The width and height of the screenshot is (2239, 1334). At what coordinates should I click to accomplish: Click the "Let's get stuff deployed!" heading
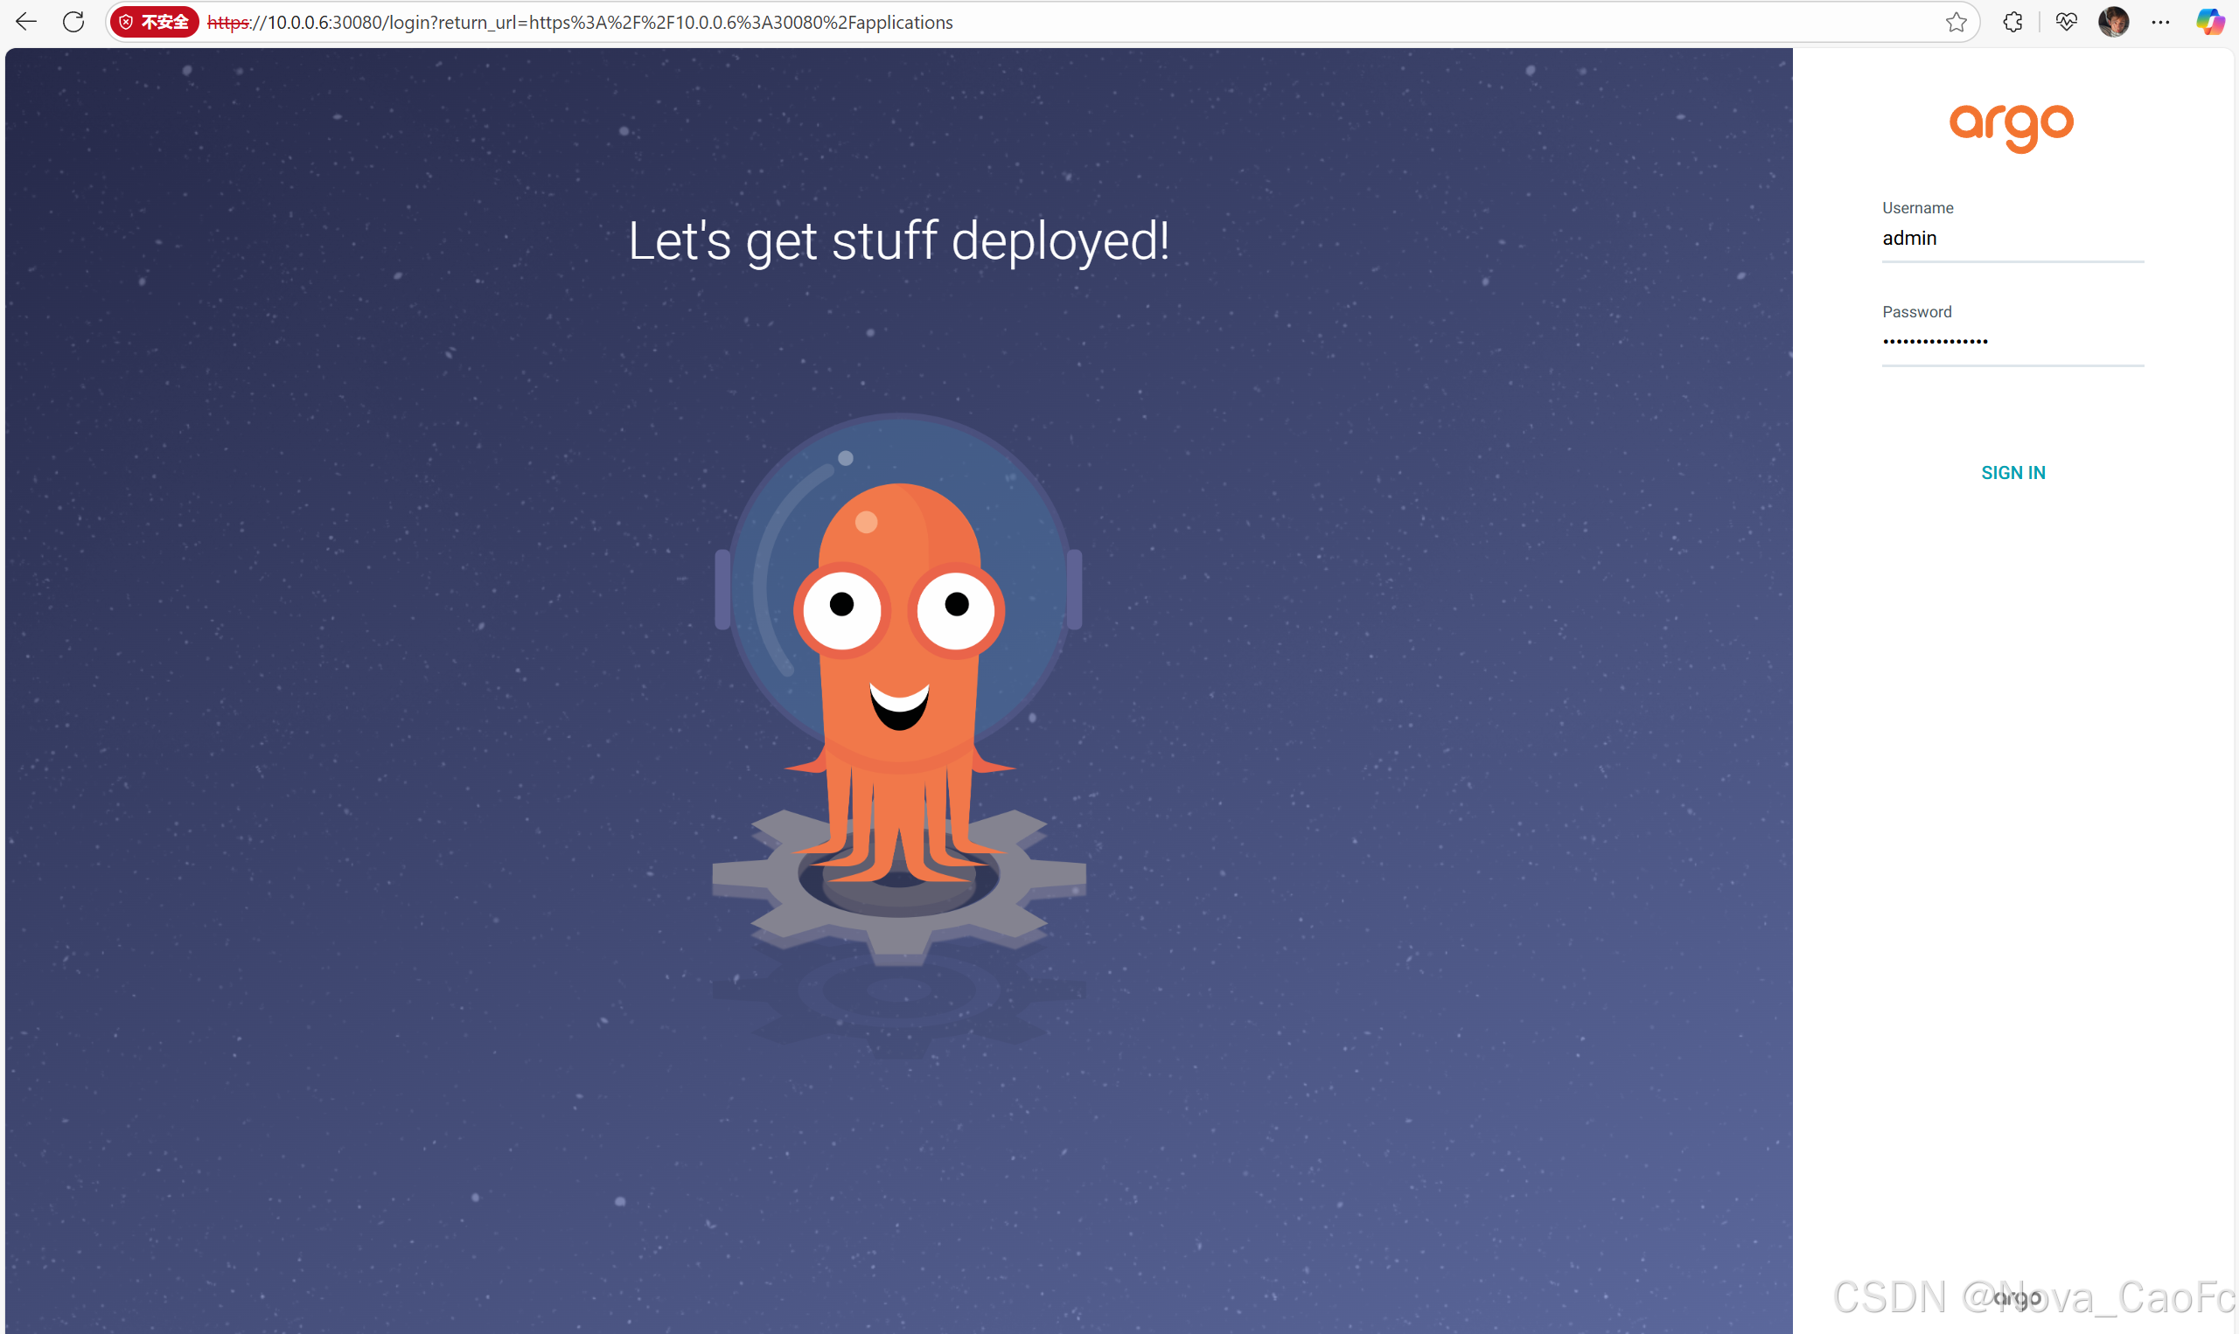coord(898,241)
